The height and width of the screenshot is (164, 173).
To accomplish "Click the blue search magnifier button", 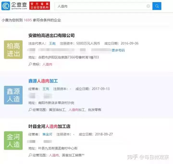I will [x=157, y=6].
